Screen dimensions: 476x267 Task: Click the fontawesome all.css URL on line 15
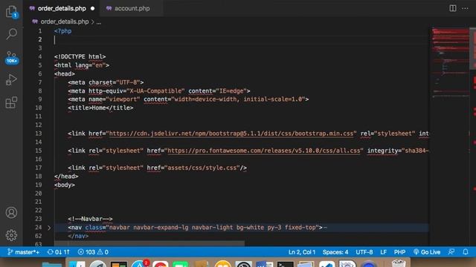pyautogui.click(x=264, y=151)
